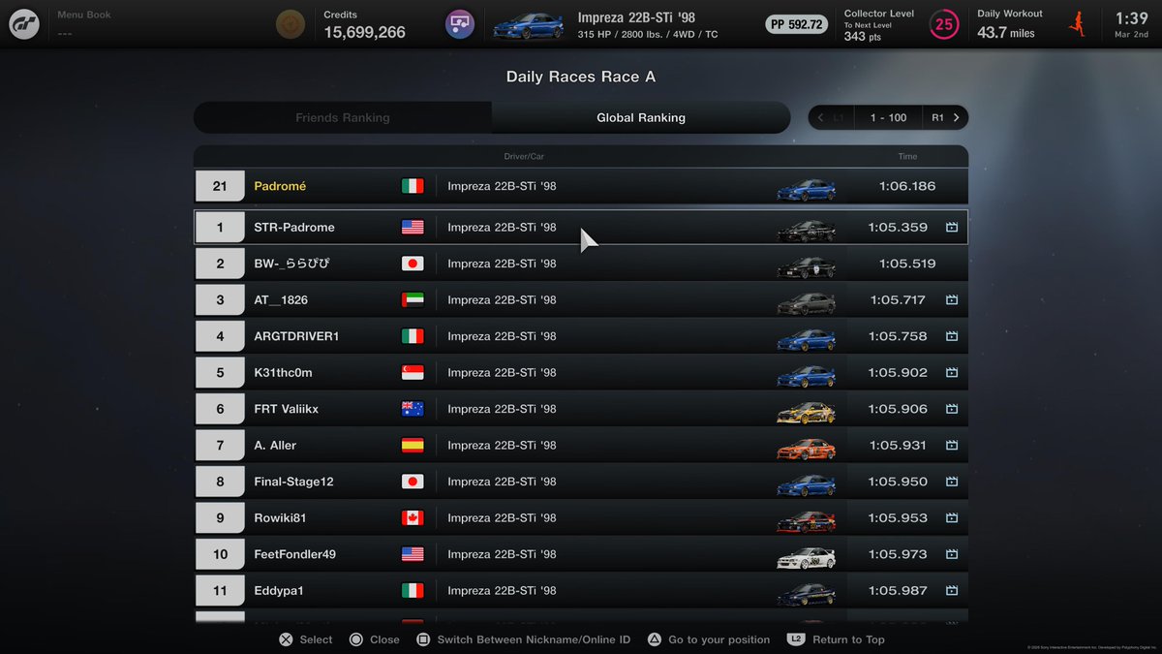Viewport: 1162px width, 654px height.
Task: Open replay icon for K31thc0m
Action: click(x=952, y=373)
